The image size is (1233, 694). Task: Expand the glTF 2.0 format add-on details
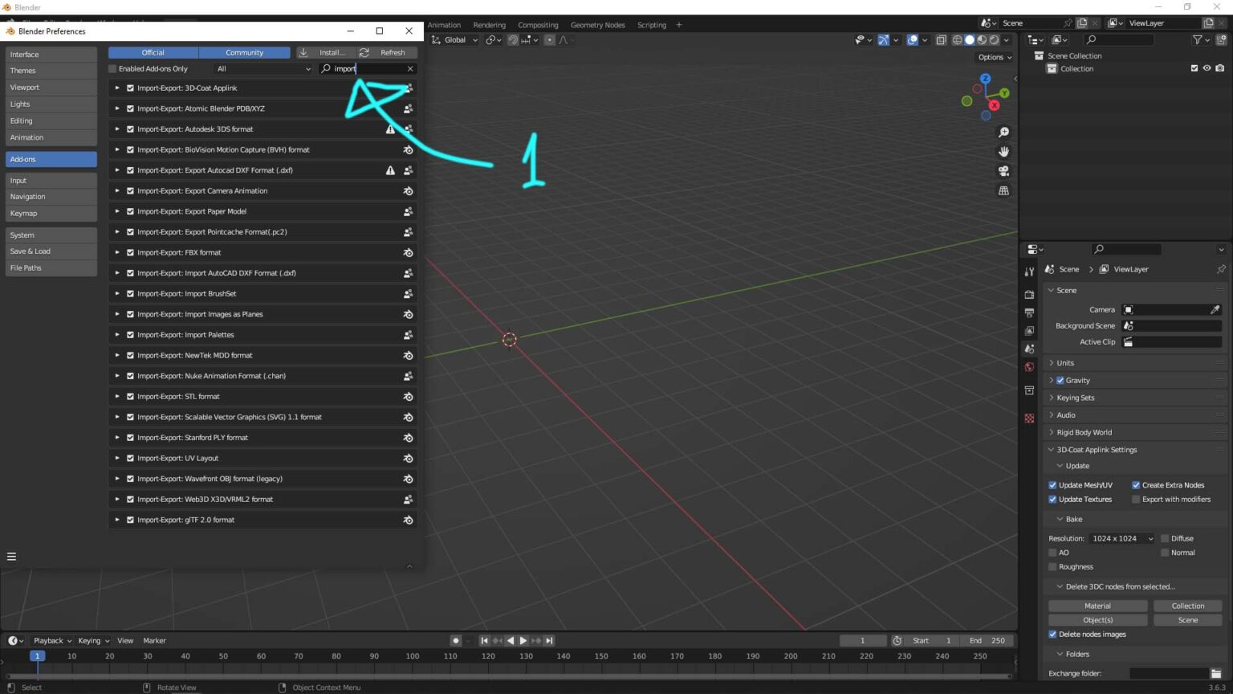(x=117, y=520)
